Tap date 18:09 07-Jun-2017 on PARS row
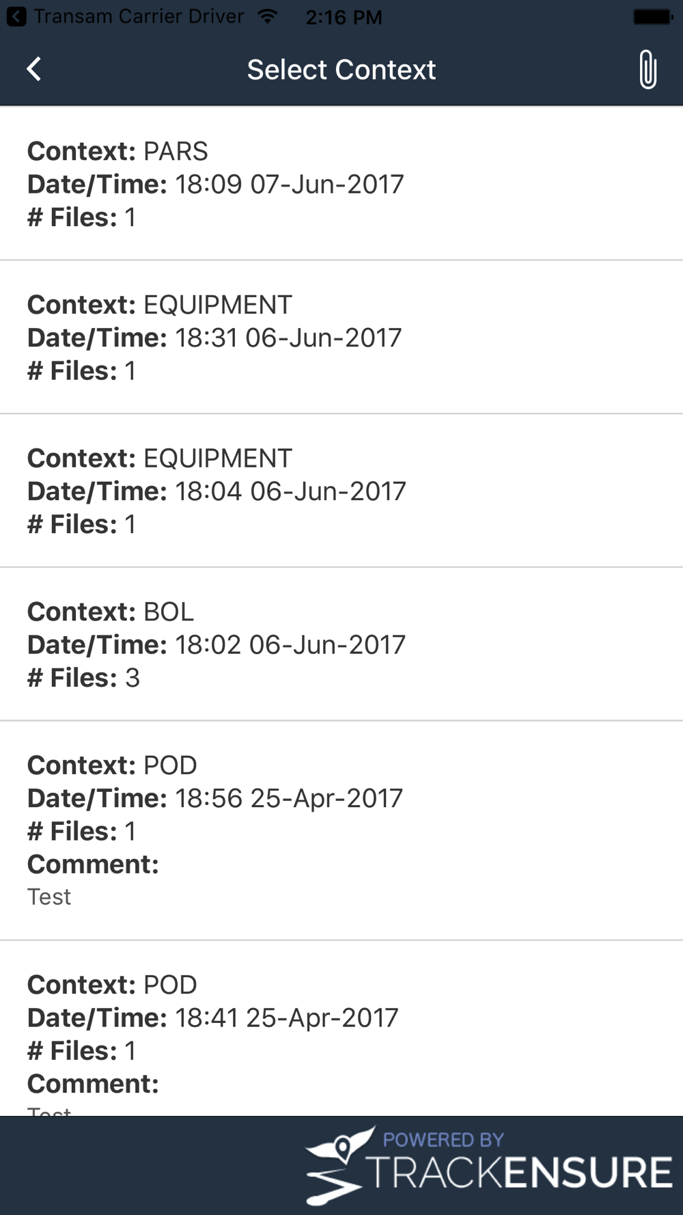The image size is (683, 1215). pyautogui.click(x=290, y=184)
